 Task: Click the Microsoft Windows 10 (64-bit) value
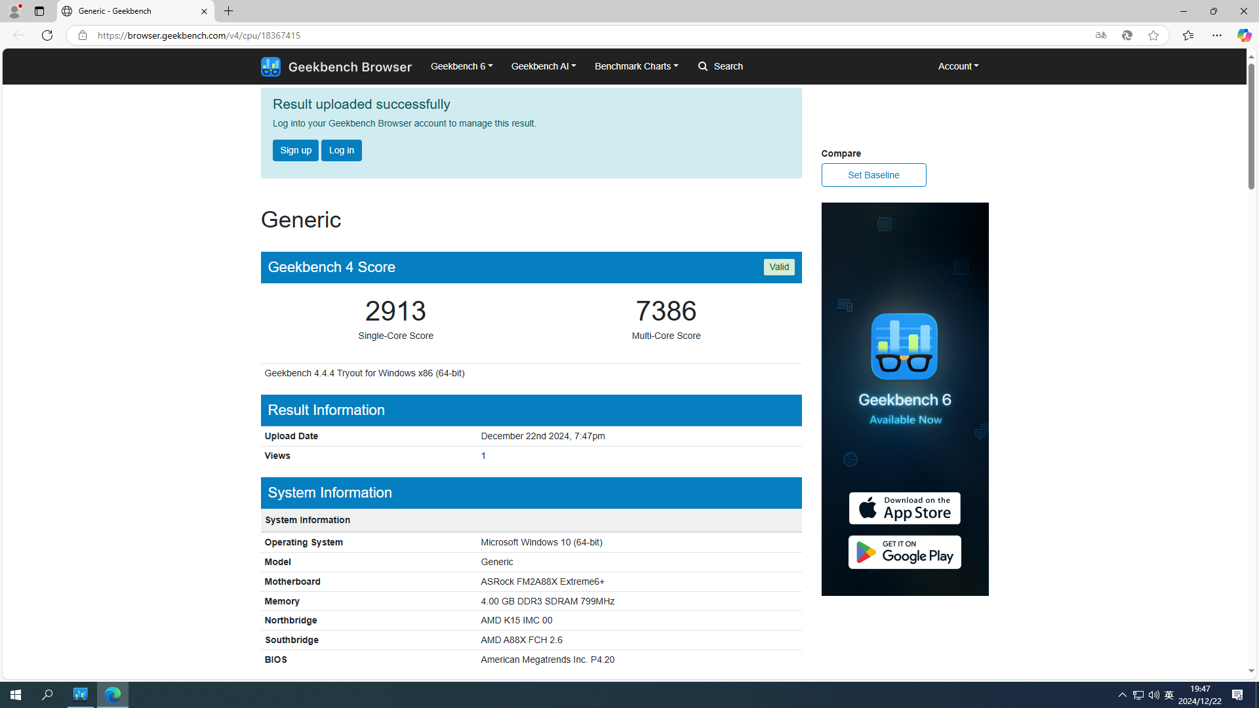coord(542,542)
